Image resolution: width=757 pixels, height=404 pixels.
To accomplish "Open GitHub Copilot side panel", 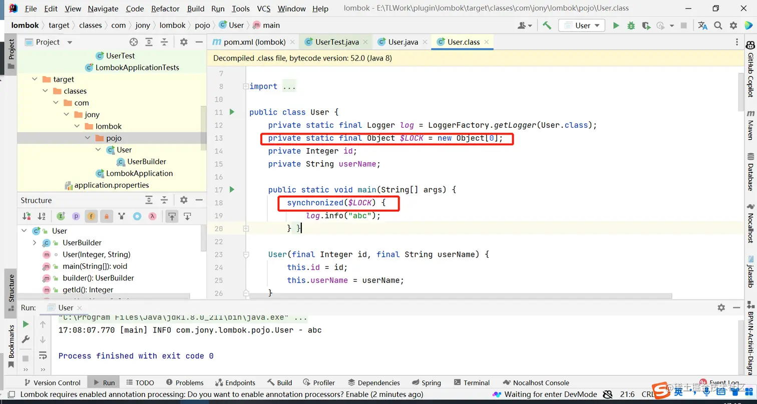I will click(x=750, y=68).
